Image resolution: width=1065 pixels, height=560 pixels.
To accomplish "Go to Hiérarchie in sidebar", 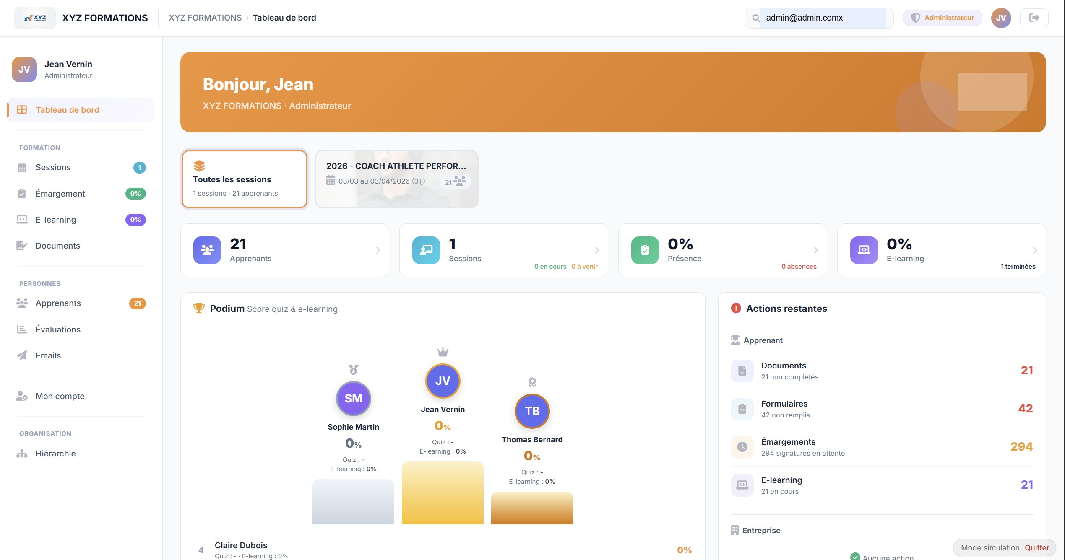I will click(55, 454).
